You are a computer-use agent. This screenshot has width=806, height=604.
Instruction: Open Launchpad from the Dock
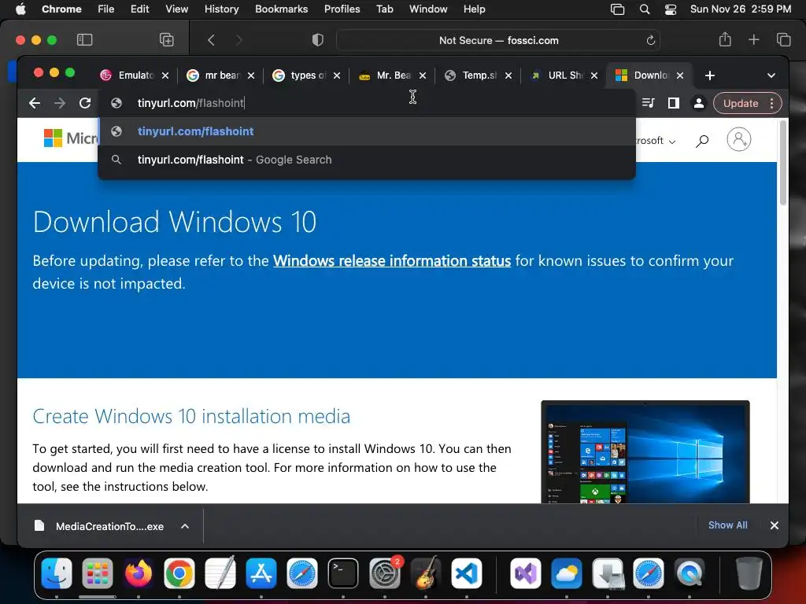(97, 573)
